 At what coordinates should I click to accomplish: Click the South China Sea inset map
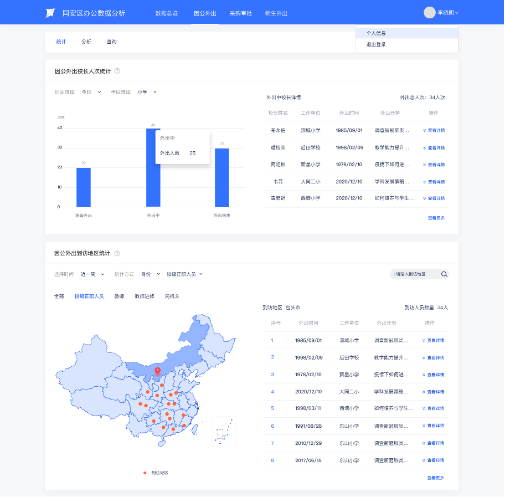coord(224,432)
